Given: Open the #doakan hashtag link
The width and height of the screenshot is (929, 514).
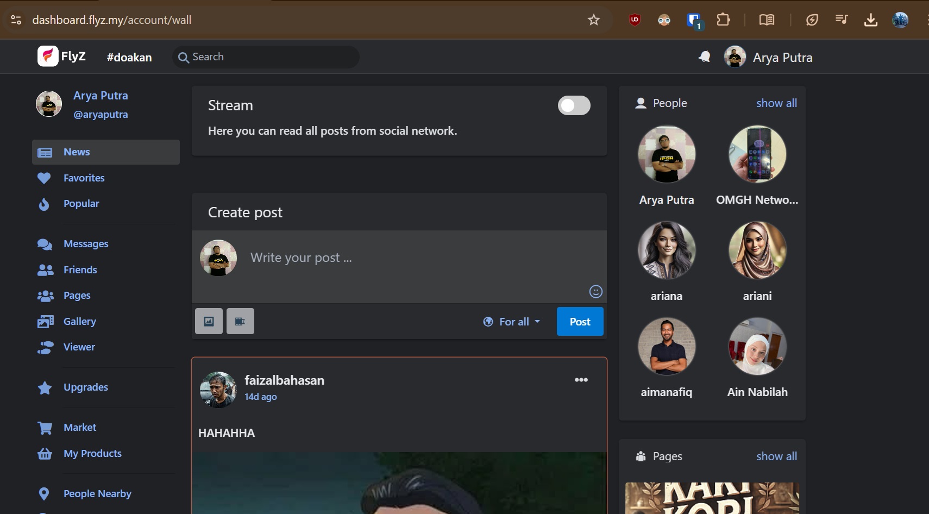Looking at the screenshot, I should pyautogui.click(x=129, y=57).
